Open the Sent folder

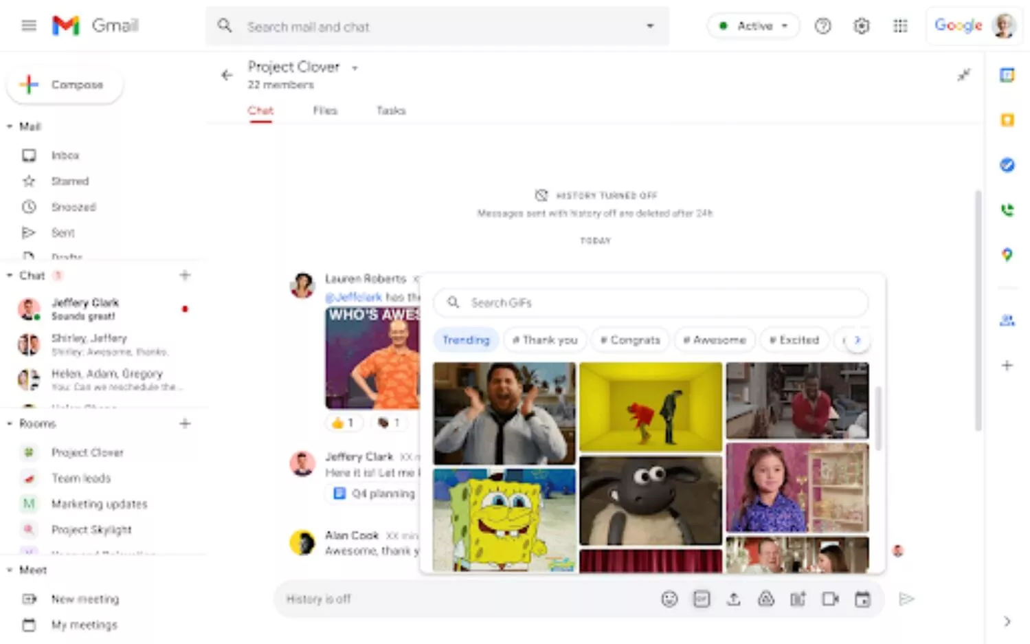63,233
